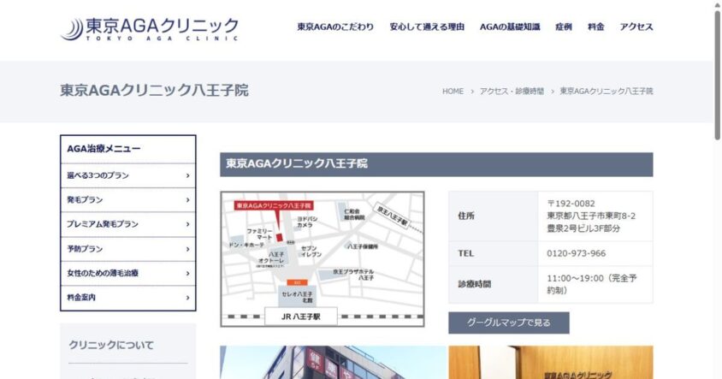Click the address line 東京都八王子市東町8-2
Image resolution: width=722 pixels, height=379 pixels.
pyautogui.click(x=591, y=216)
